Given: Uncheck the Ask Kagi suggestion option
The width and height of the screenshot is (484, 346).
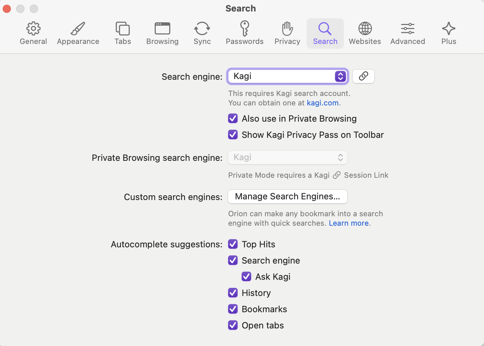Looking at the screenshot, I should (x=246, y=277).
